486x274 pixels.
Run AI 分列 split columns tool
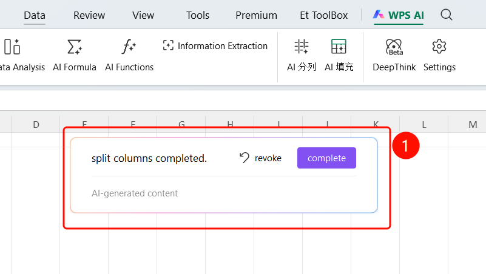point(302,55)
